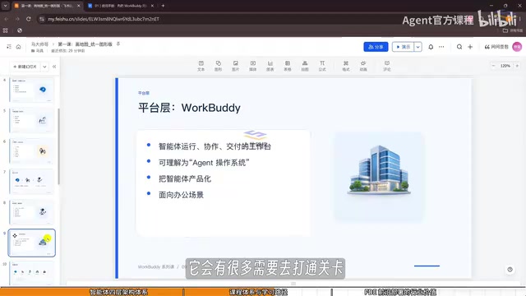Open the 公式 formula tool
The height and width of the screenshot is (296, 526).
(322, 66)
